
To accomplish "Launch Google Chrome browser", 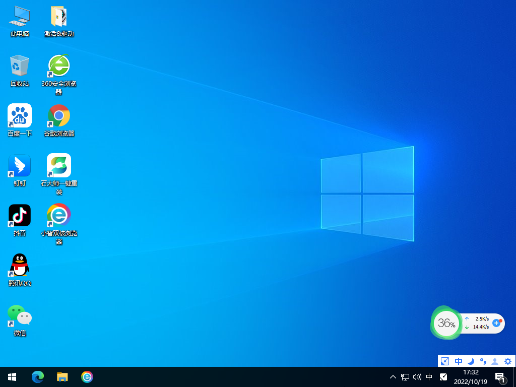I will [58, 116].
